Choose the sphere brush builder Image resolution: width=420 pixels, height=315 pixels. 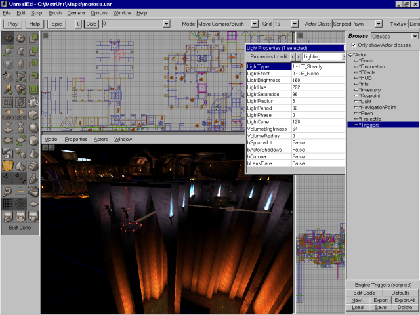[x=32, y=127]
